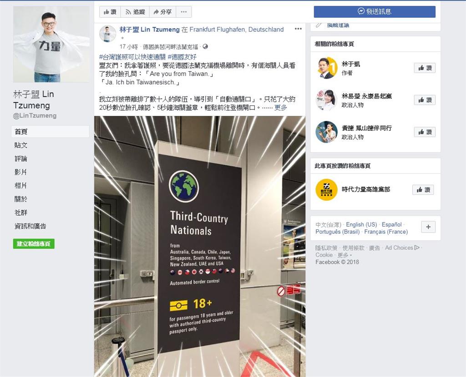This screenshot has height=377, width=466.
Task: Add a language with plus button
Action: (x=428, y=227)
